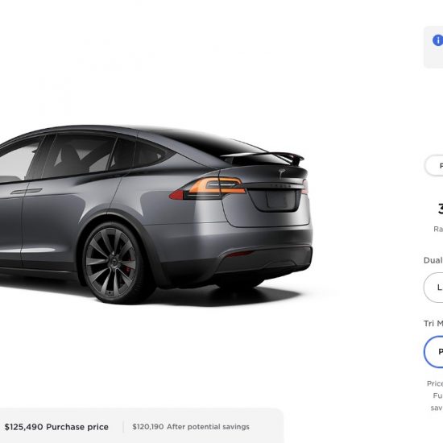Click the range figure above Range label
The width and height of the screenshot is (443, 443).
tap(440, 209)
